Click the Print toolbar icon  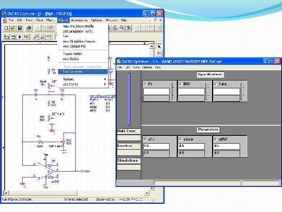(29, 28)
